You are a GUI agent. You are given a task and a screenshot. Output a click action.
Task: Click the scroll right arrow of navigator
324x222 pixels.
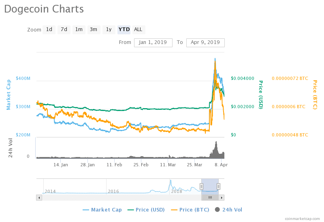222,198
